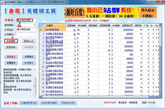Click the 成为VIP会员 link
The height and width of the screenshot is (109, 165).
[x=110, y=103]
